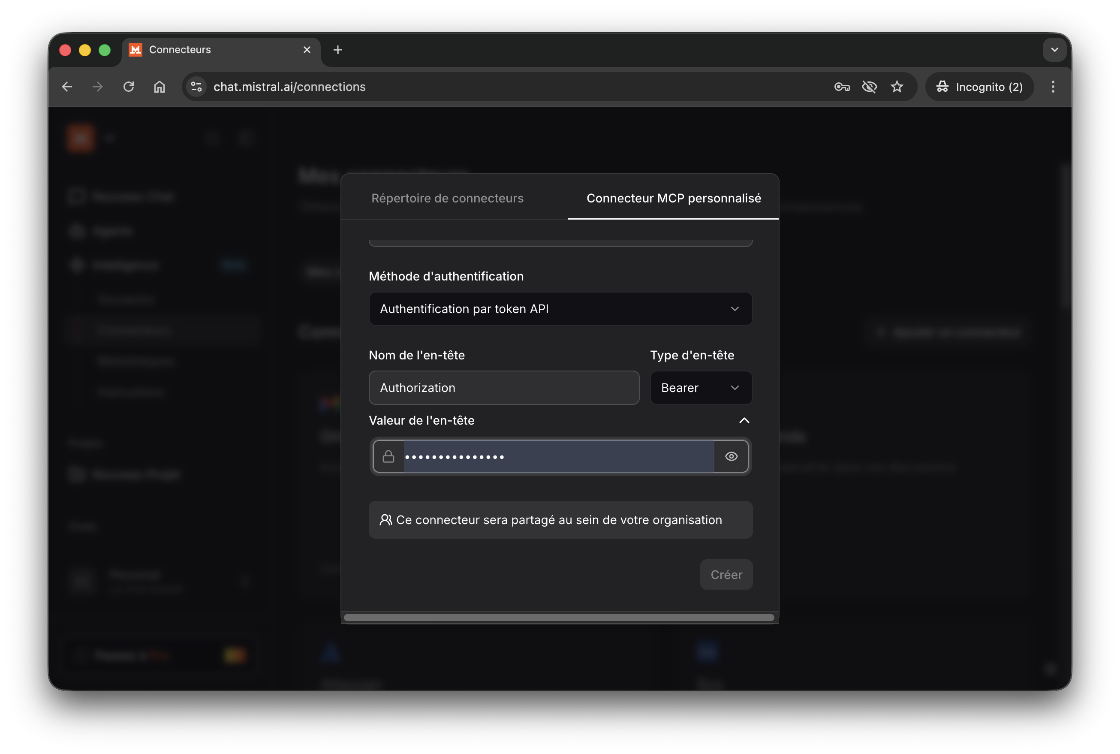Open the browser home page
The height and width of the screenshot is (754, 1120).
(159, 87)
